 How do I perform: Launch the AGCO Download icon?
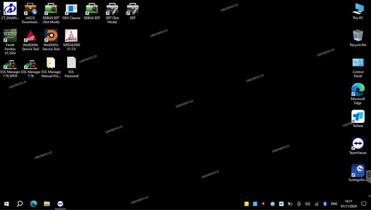pos(30,9)
